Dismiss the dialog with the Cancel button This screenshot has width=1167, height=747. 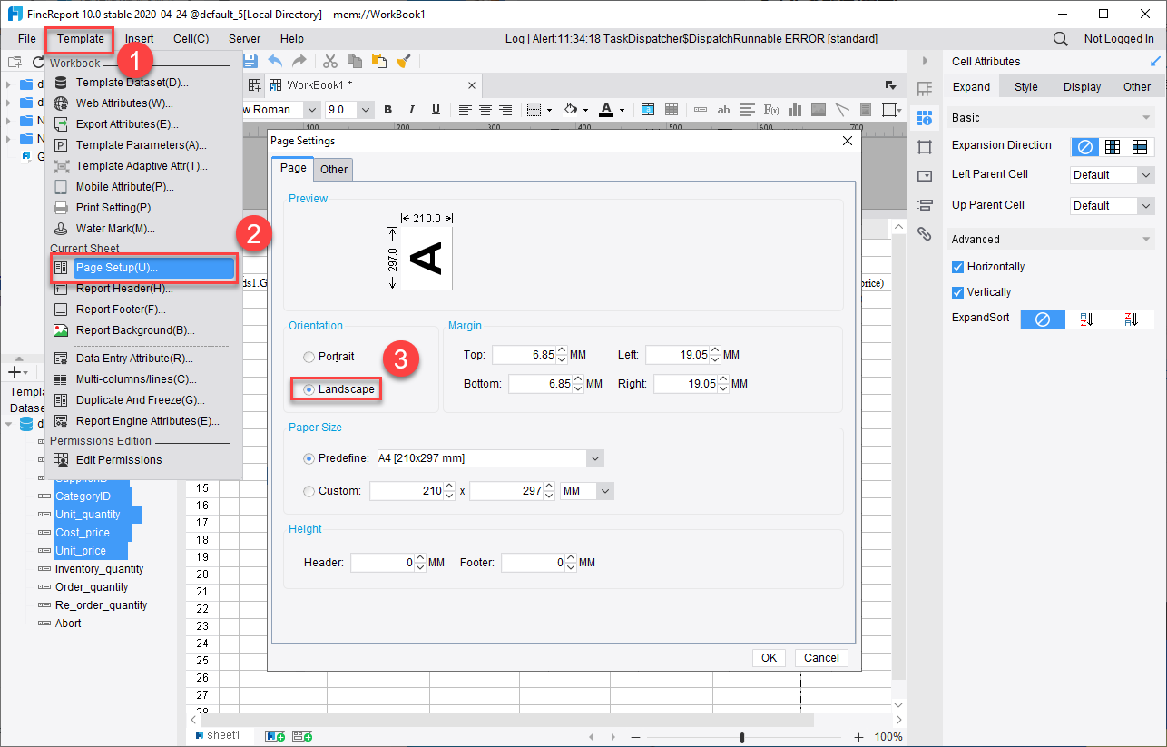821,657
